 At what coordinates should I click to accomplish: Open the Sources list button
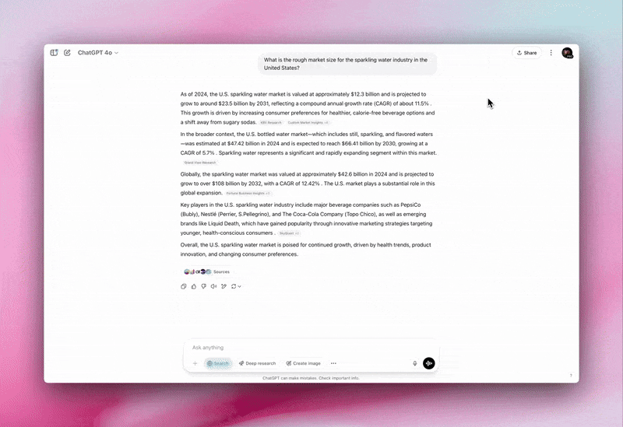point(207,271)
